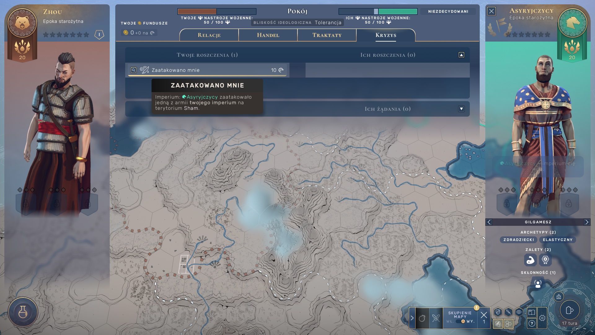Click the Asyryjczycy empire name title
Image resolution: width=595 pixels, height=335 pixels.
531,11
